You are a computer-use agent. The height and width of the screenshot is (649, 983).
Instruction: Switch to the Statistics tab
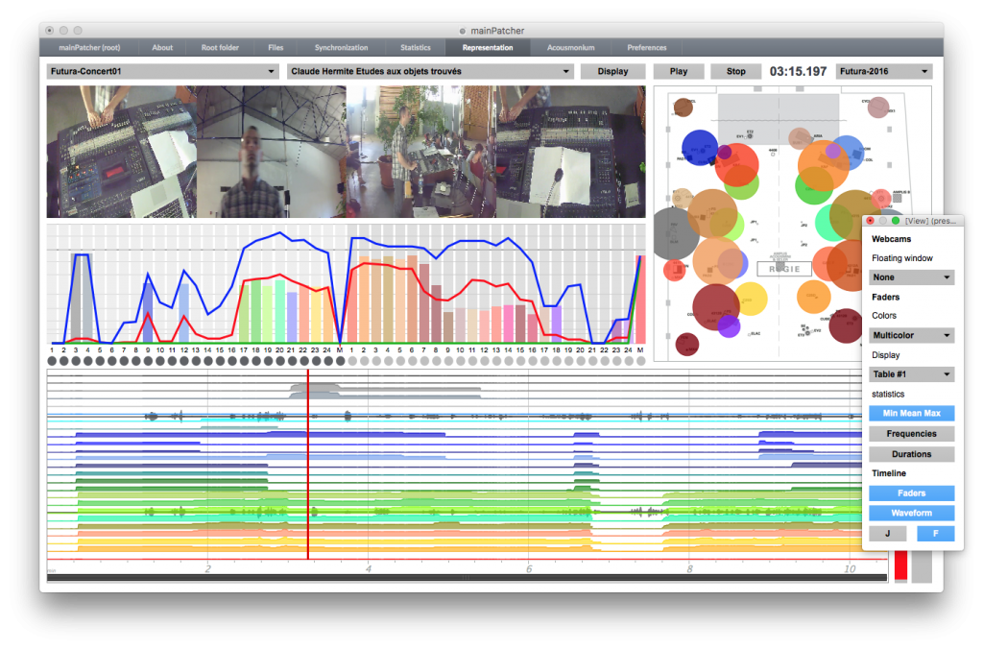tap(416, 48)
